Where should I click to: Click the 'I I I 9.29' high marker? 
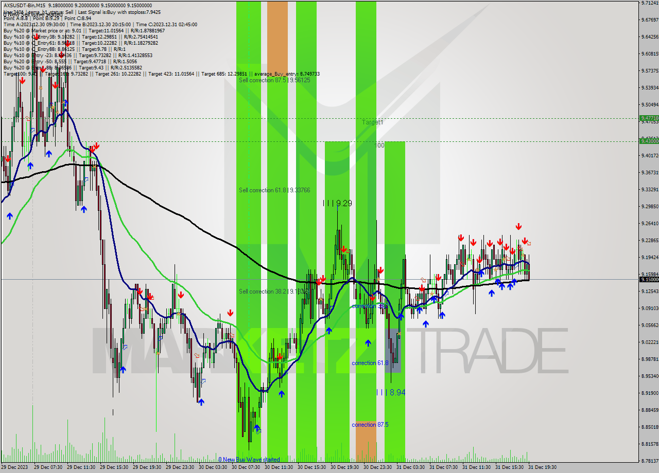(x=337, y=204)
